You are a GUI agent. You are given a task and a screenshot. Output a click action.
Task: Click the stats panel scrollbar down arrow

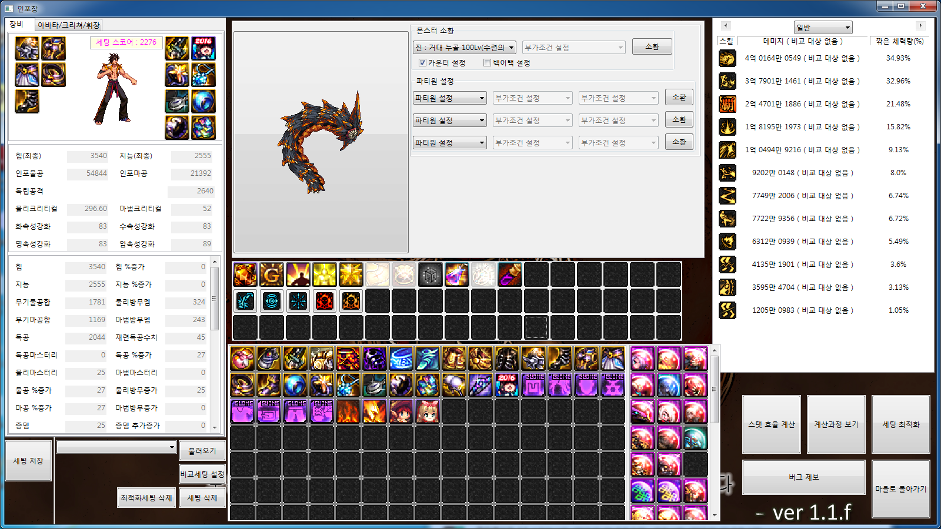(215, 427)
